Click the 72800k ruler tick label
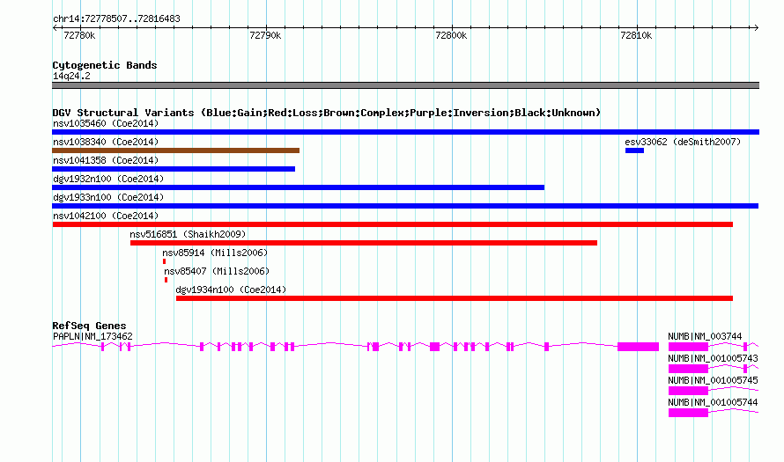Screen dimensions: 784x462 tap(451, 35)
